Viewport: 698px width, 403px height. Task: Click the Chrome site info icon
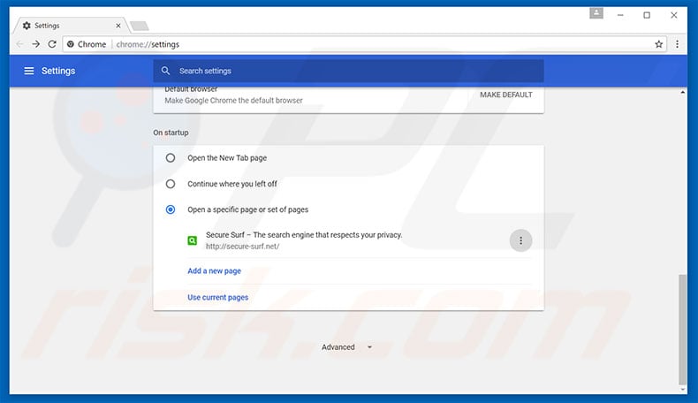point(71,44)
